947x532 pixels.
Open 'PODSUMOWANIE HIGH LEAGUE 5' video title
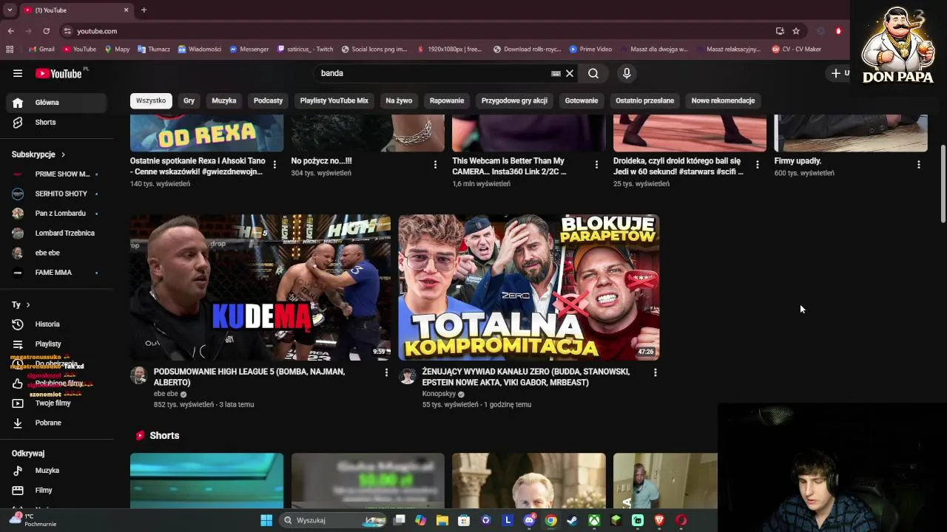249,377
